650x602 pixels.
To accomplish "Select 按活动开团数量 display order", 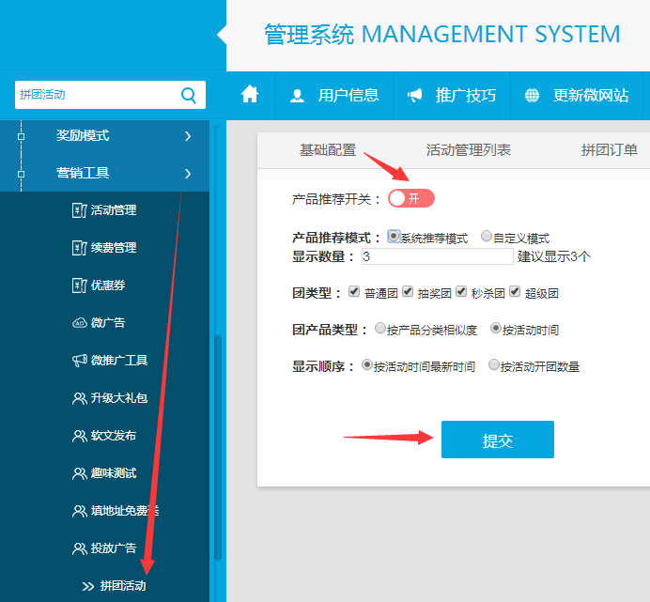I will [x=494, y=366].
